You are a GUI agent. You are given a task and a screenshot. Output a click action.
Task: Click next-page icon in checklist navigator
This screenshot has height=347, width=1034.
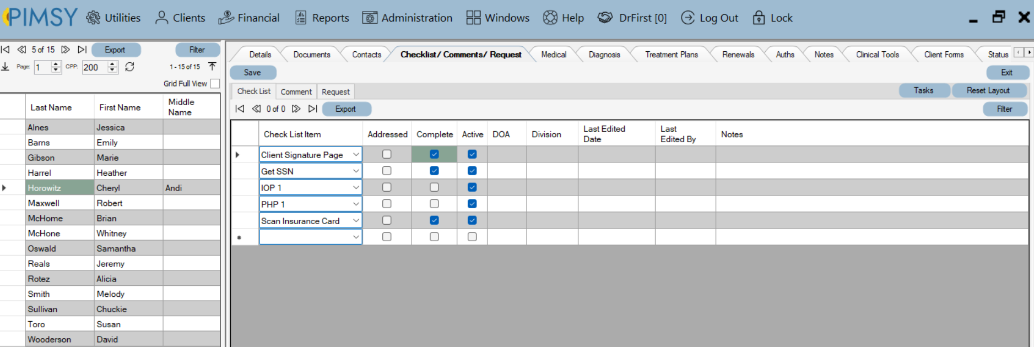296,109
